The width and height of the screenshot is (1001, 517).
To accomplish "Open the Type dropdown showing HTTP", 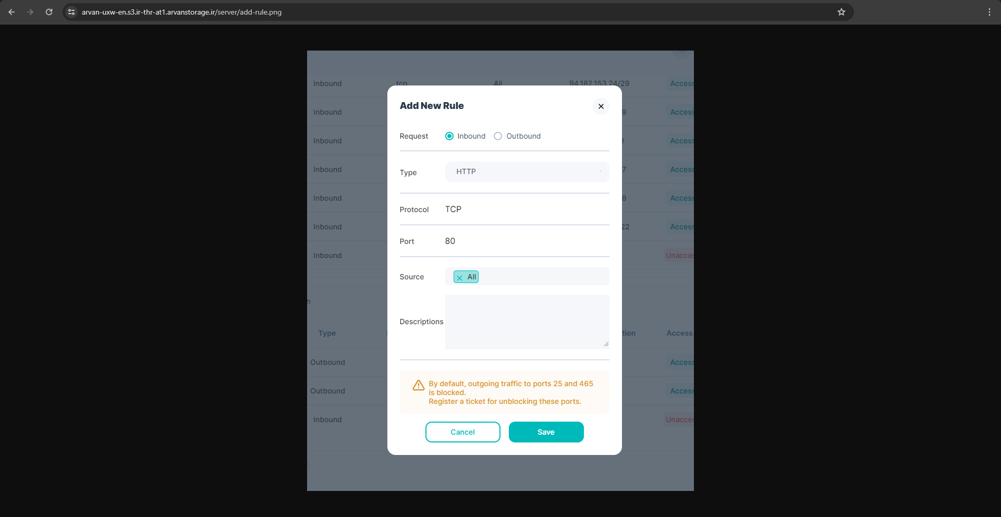I will tap(527, 172).
